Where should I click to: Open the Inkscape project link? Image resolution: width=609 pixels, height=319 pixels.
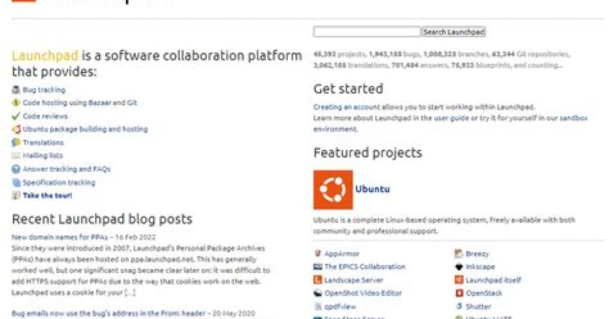[480, 267]
